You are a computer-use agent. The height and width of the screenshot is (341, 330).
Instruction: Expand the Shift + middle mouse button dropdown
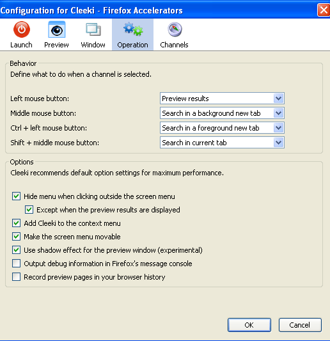pos(222,143)
